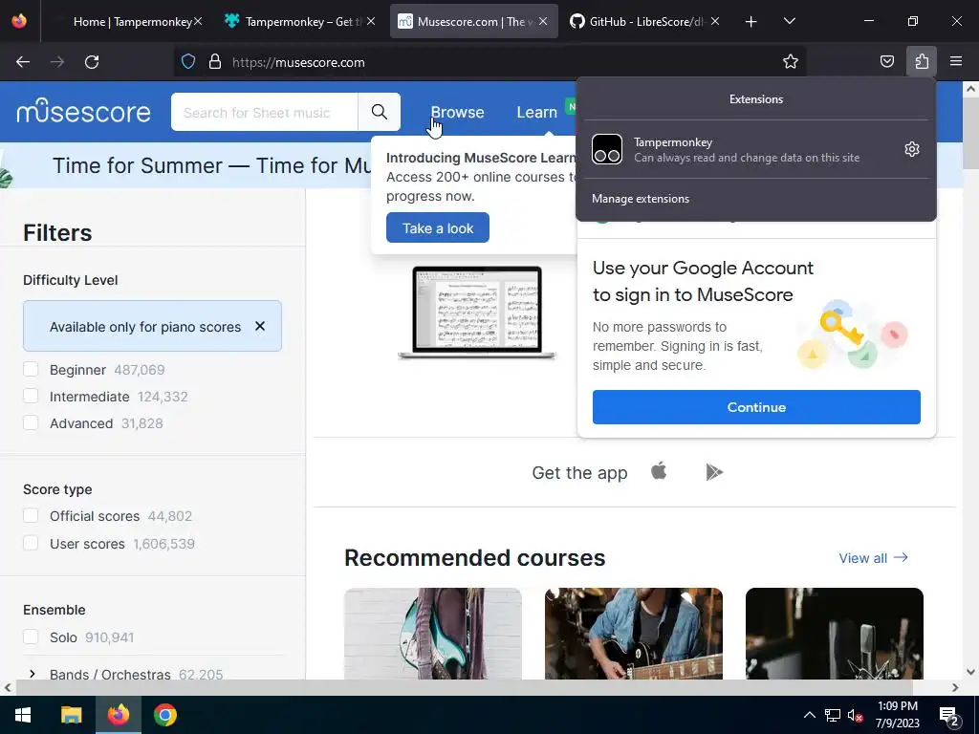Image resolution: width=979 pixels, height=734 pixels.
Task: Check the Advanced difficulty filter
Action: pyautogui.click(x=31, y=422)
